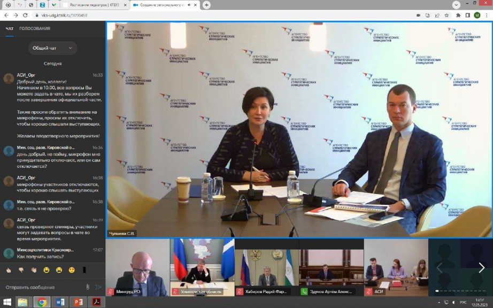Click muted mic icon on Ульяновская область

point(175,291)
